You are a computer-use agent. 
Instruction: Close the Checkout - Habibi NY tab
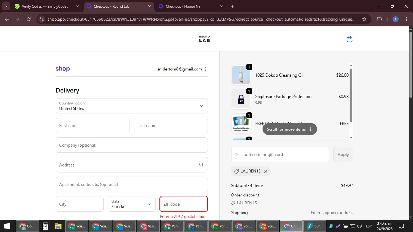click(221, 6)
